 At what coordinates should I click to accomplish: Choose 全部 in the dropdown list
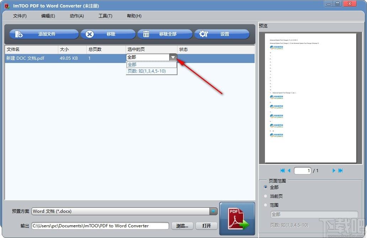click(x=151, y=65)
